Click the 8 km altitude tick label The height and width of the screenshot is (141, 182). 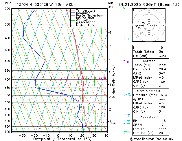(x=110, y=32)
